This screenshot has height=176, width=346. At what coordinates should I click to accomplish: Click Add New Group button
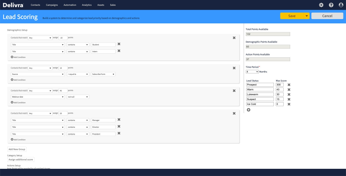point(17,149)
